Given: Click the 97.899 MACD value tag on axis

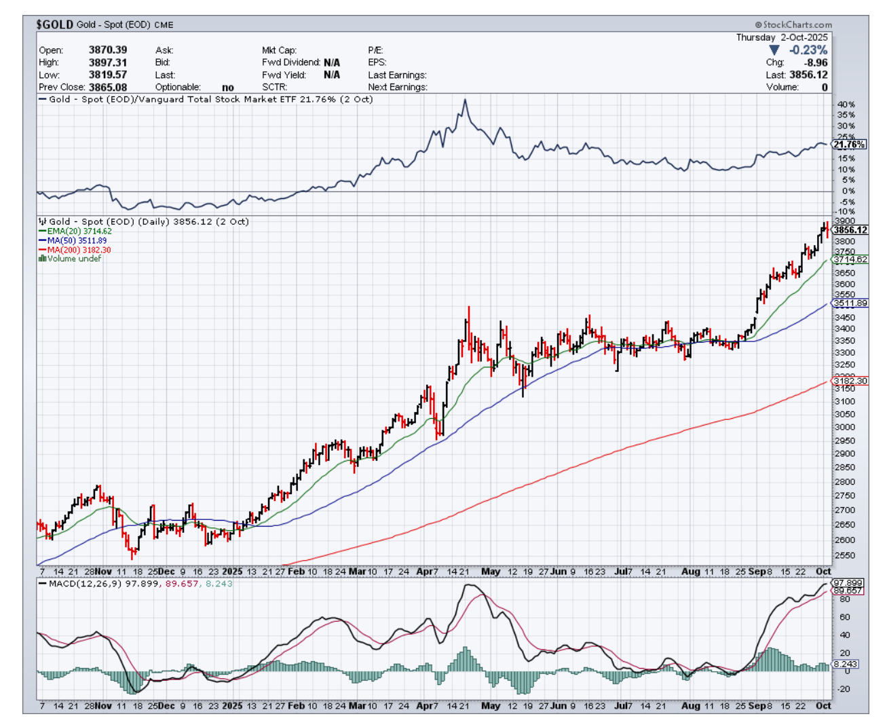Looking at the screenshot, I should tap(848, 583).
